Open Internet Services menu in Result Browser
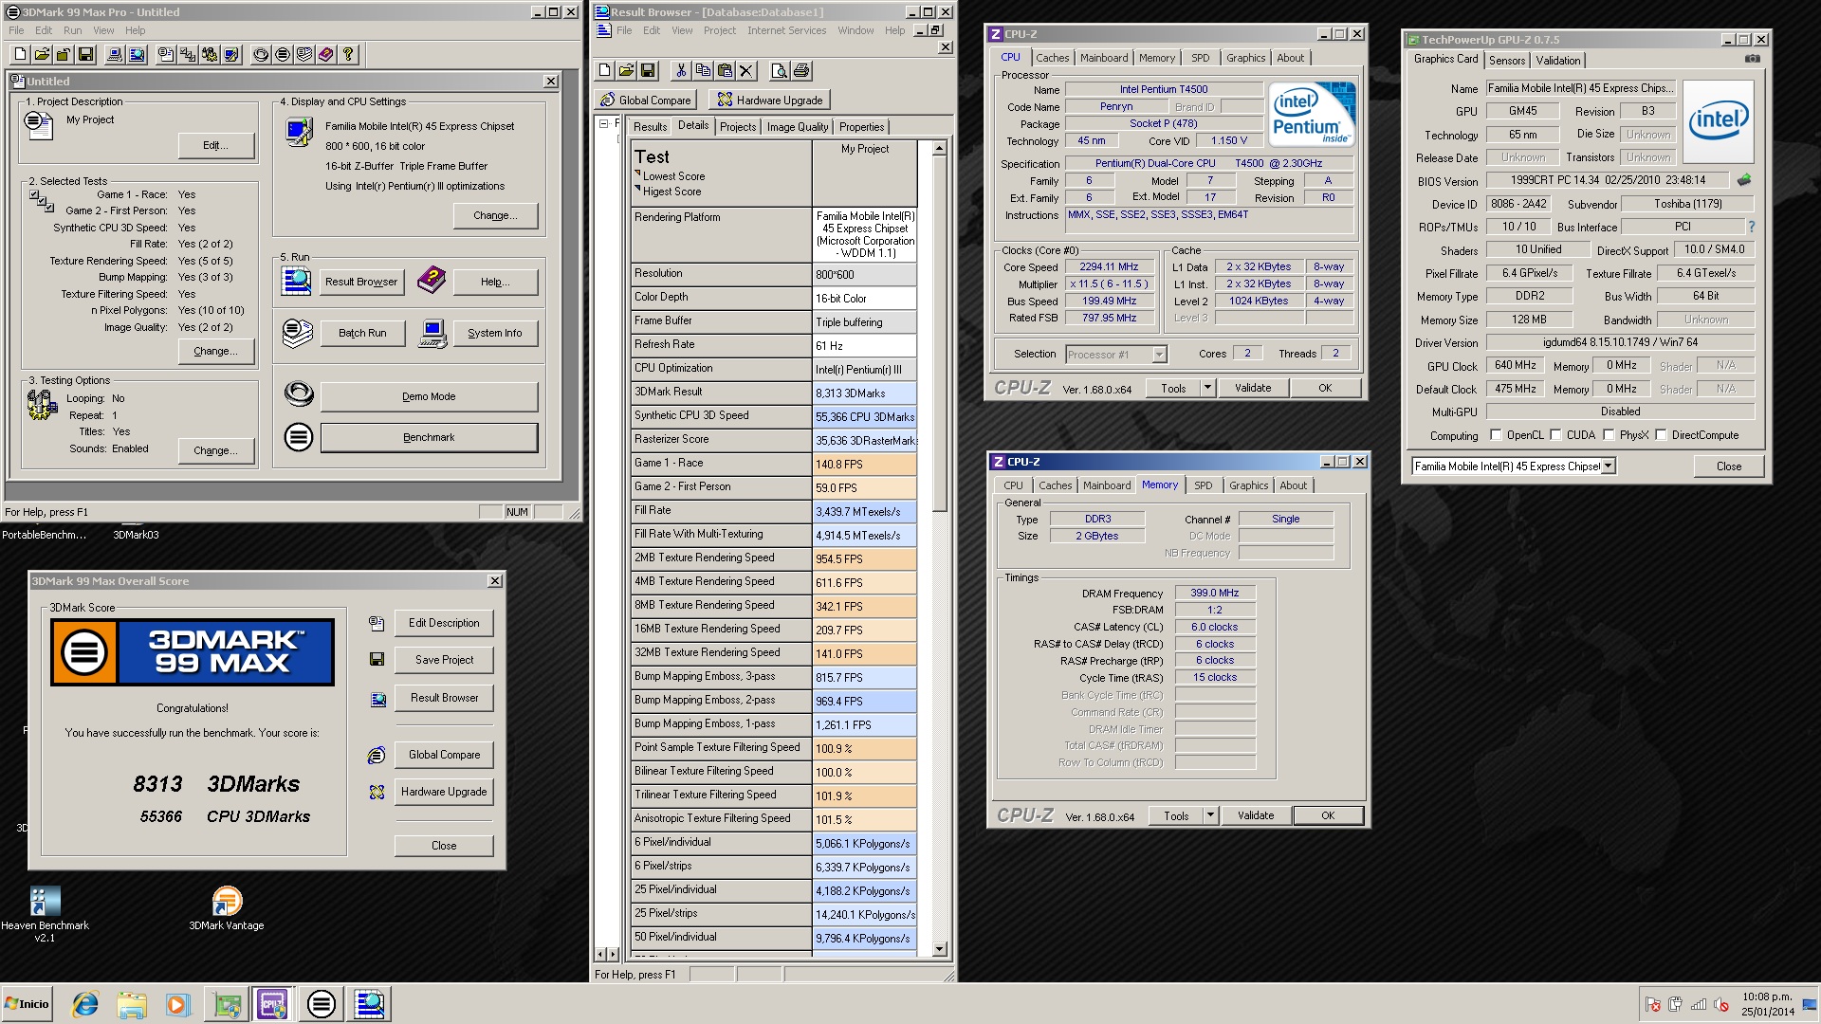The height and width of the screenshot is (1024, 1821). pyautogui.click(x=786, y=30)
